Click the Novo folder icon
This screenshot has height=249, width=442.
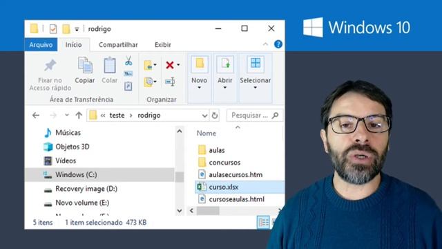click(200, 64)
